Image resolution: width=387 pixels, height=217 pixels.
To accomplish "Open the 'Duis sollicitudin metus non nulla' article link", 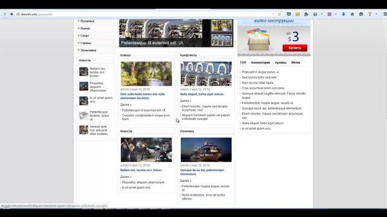I will [143, 96].
